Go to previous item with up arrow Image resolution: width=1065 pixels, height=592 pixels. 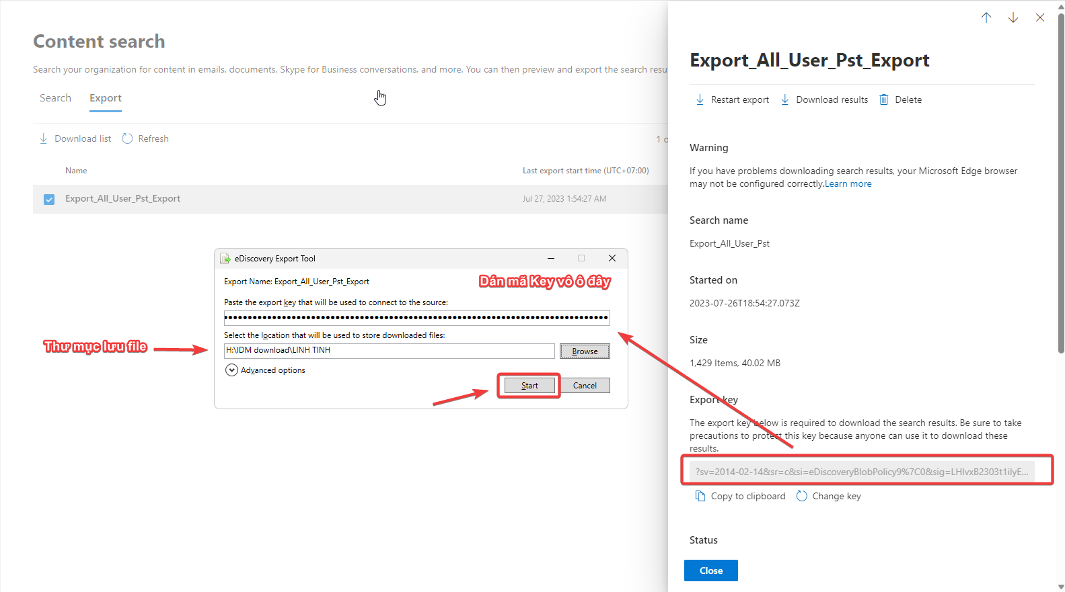pos(986,17)
